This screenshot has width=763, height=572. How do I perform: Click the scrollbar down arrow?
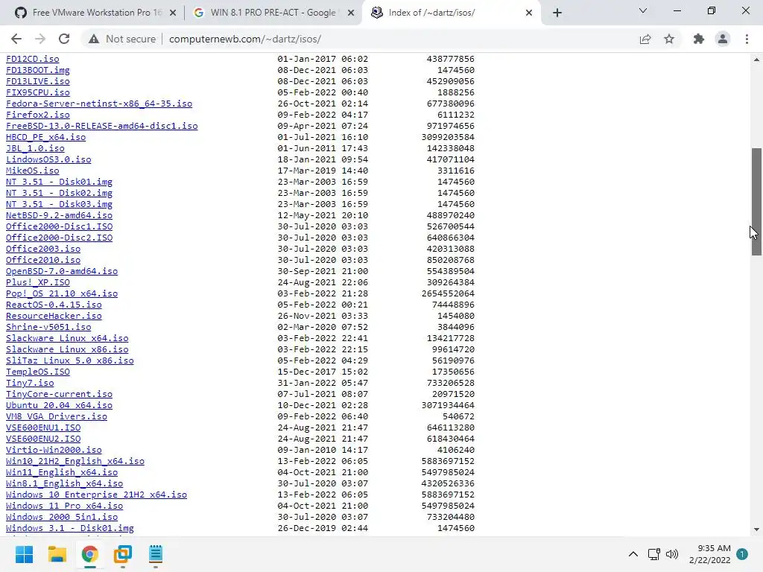pos(756,530)
